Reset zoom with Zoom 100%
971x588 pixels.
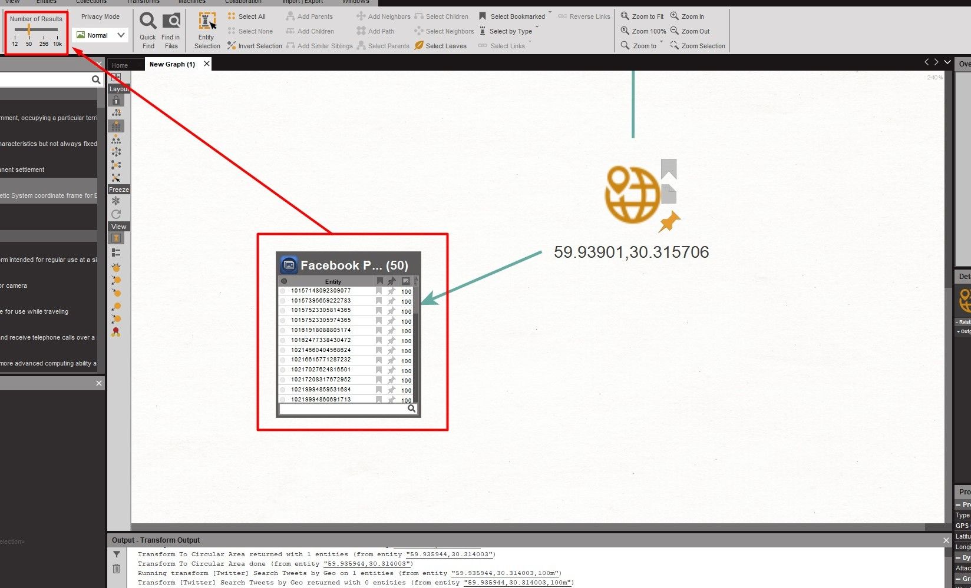coord(643,31)
